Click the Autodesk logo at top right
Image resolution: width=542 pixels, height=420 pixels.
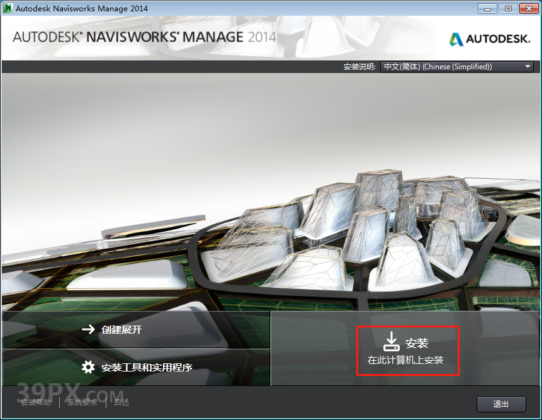pyautogui.click(x=489, y=39)
